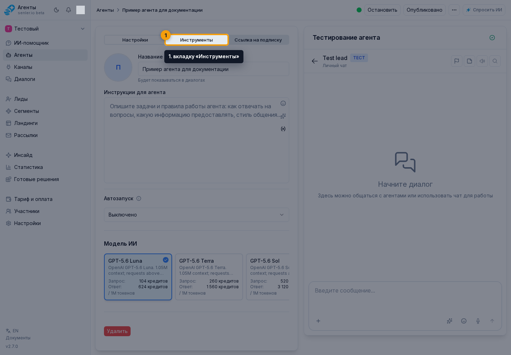The image size is (511, 355).
Task: Click back arrow in Test lead chat
Action: (x=315, y=61)
